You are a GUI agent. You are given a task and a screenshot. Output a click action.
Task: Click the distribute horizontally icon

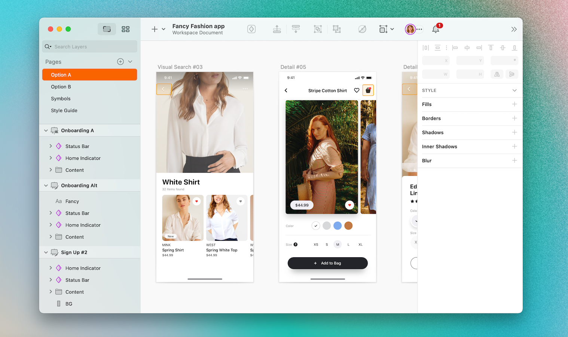click(x=425, y=48)
